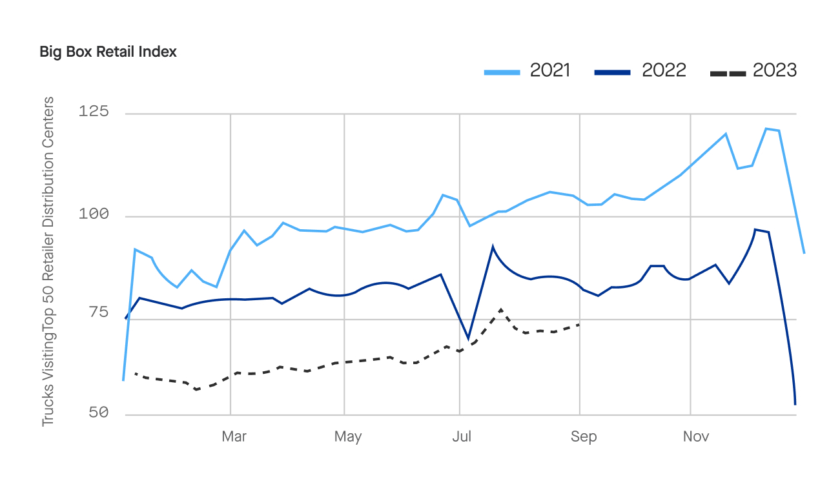Image resolution: width=840 pixels, height=490 pixels.
Task: Click the 100 y-axis tick label
Action: (94, 214)
